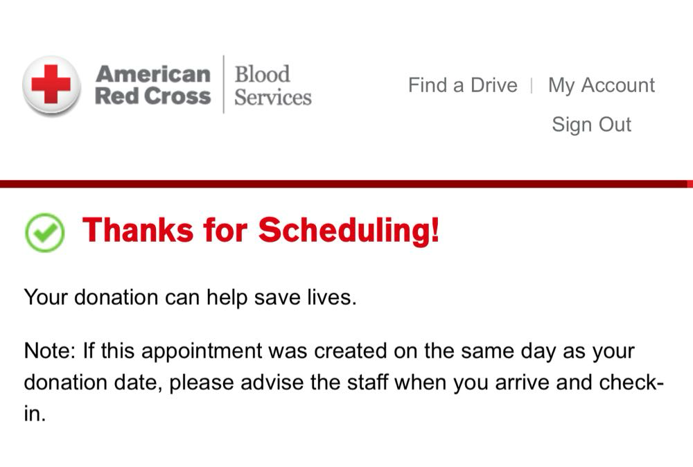Click the "Services" word in the header
Screen dimensions: 693x467
[x=272, y=97]
